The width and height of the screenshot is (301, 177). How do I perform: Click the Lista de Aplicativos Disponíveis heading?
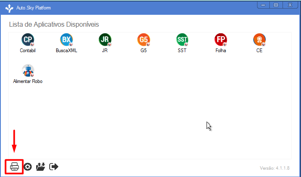(x=54, y=24)
